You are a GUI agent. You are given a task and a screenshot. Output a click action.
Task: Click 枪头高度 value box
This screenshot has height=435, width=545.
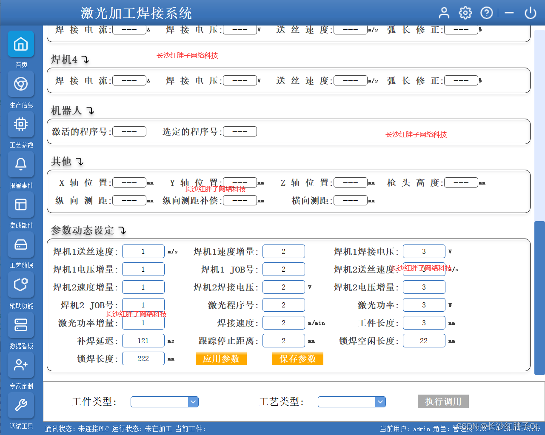pyautogui.click(x=461, y=182)
